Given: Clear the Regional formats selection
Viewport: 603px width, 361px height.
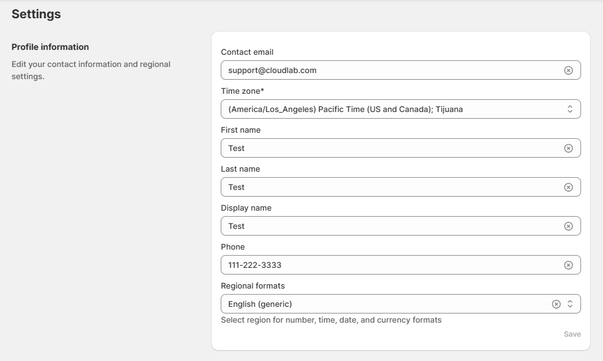Looking at the screenshot, I should pos(556,304).
